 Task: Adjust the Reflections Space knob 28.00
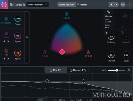18,18
